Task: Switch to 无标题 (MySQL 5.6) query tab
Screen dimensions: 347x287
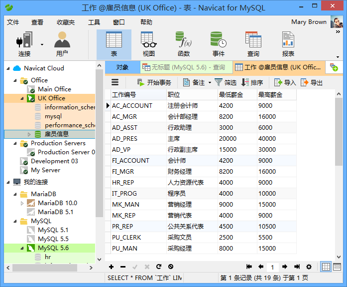Action: pyautogui.click(x=186, y=67)
